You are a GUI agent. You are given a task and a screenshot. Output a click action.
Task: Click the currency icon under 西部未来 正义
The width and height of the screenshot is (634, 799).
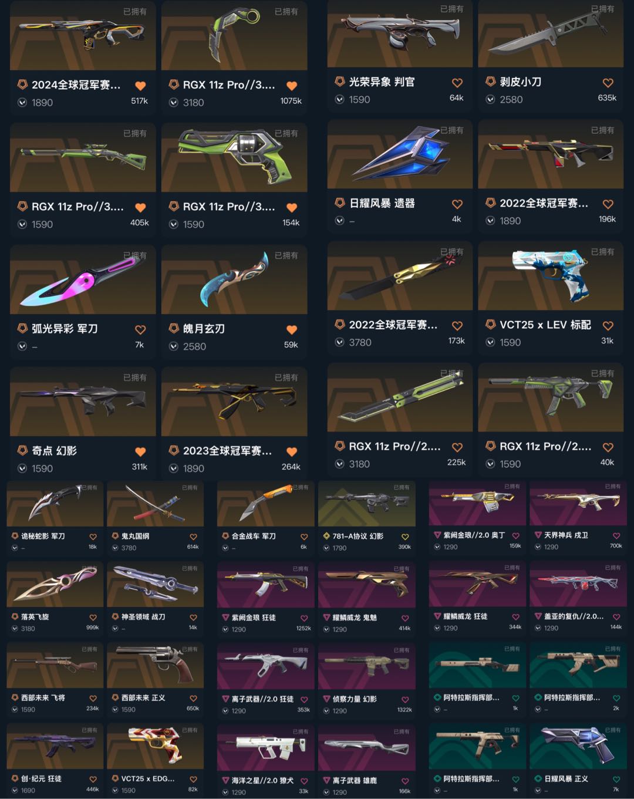[116, 710]
